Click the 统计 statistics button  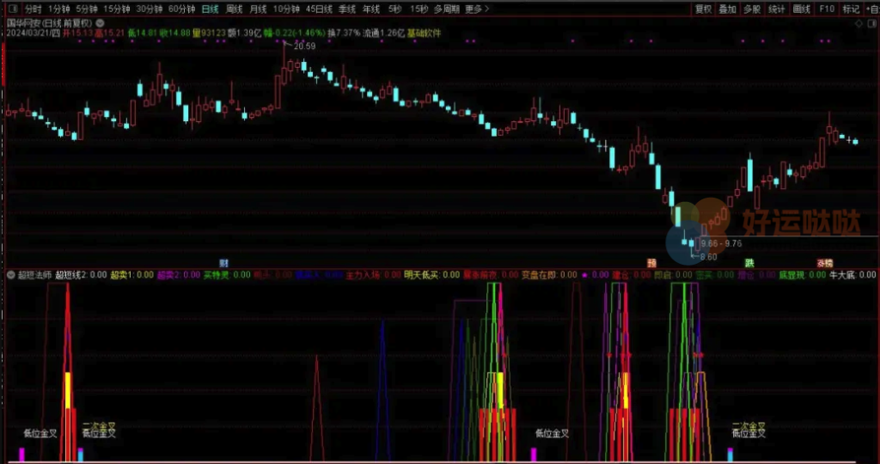(777, 9)
